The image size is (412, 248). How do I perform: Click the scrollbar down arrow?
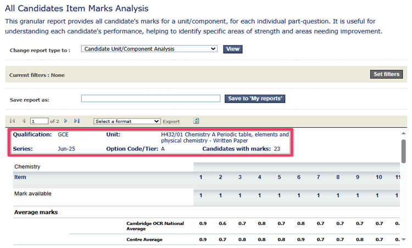click(x=404, y=240)
